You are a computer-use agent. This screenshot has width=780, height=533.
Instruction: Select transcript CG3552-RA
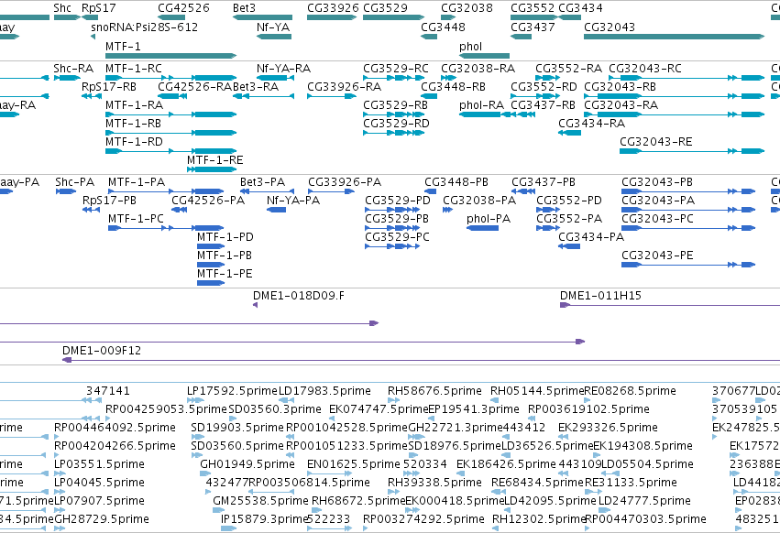[x=548, y=78]
